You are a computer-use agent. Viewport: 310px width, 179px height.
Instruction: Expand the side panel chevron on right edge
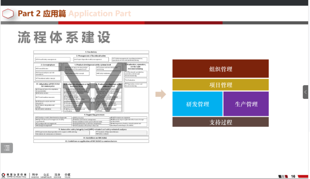point(306,92)
